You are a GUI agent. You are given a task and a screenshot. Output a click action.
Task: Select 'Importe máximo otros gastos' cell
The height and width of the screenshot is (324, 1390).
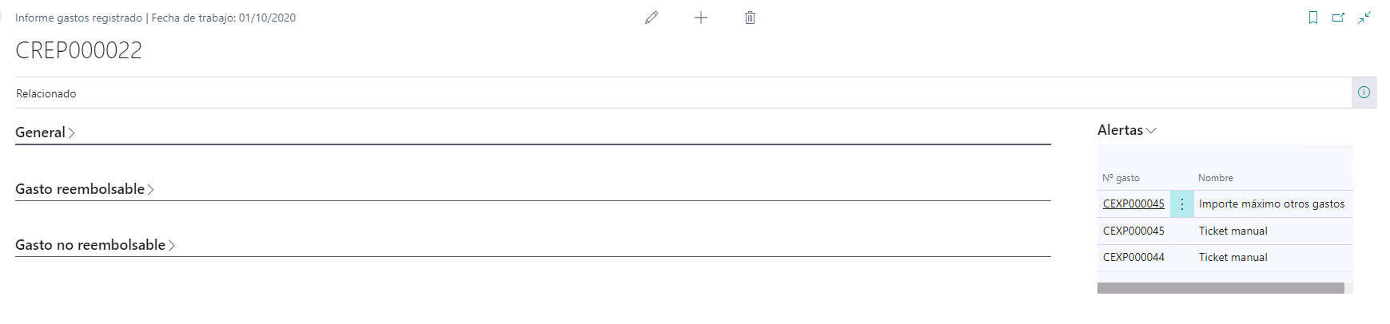click(1271, 204)
